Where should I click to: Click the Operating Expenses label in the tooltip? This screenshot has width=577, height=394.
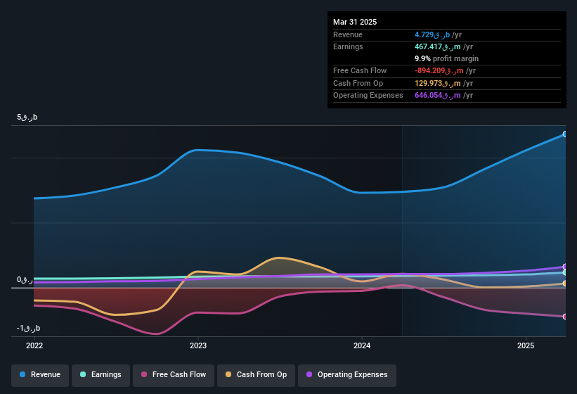pyautogui.click(x=368, y=95)
